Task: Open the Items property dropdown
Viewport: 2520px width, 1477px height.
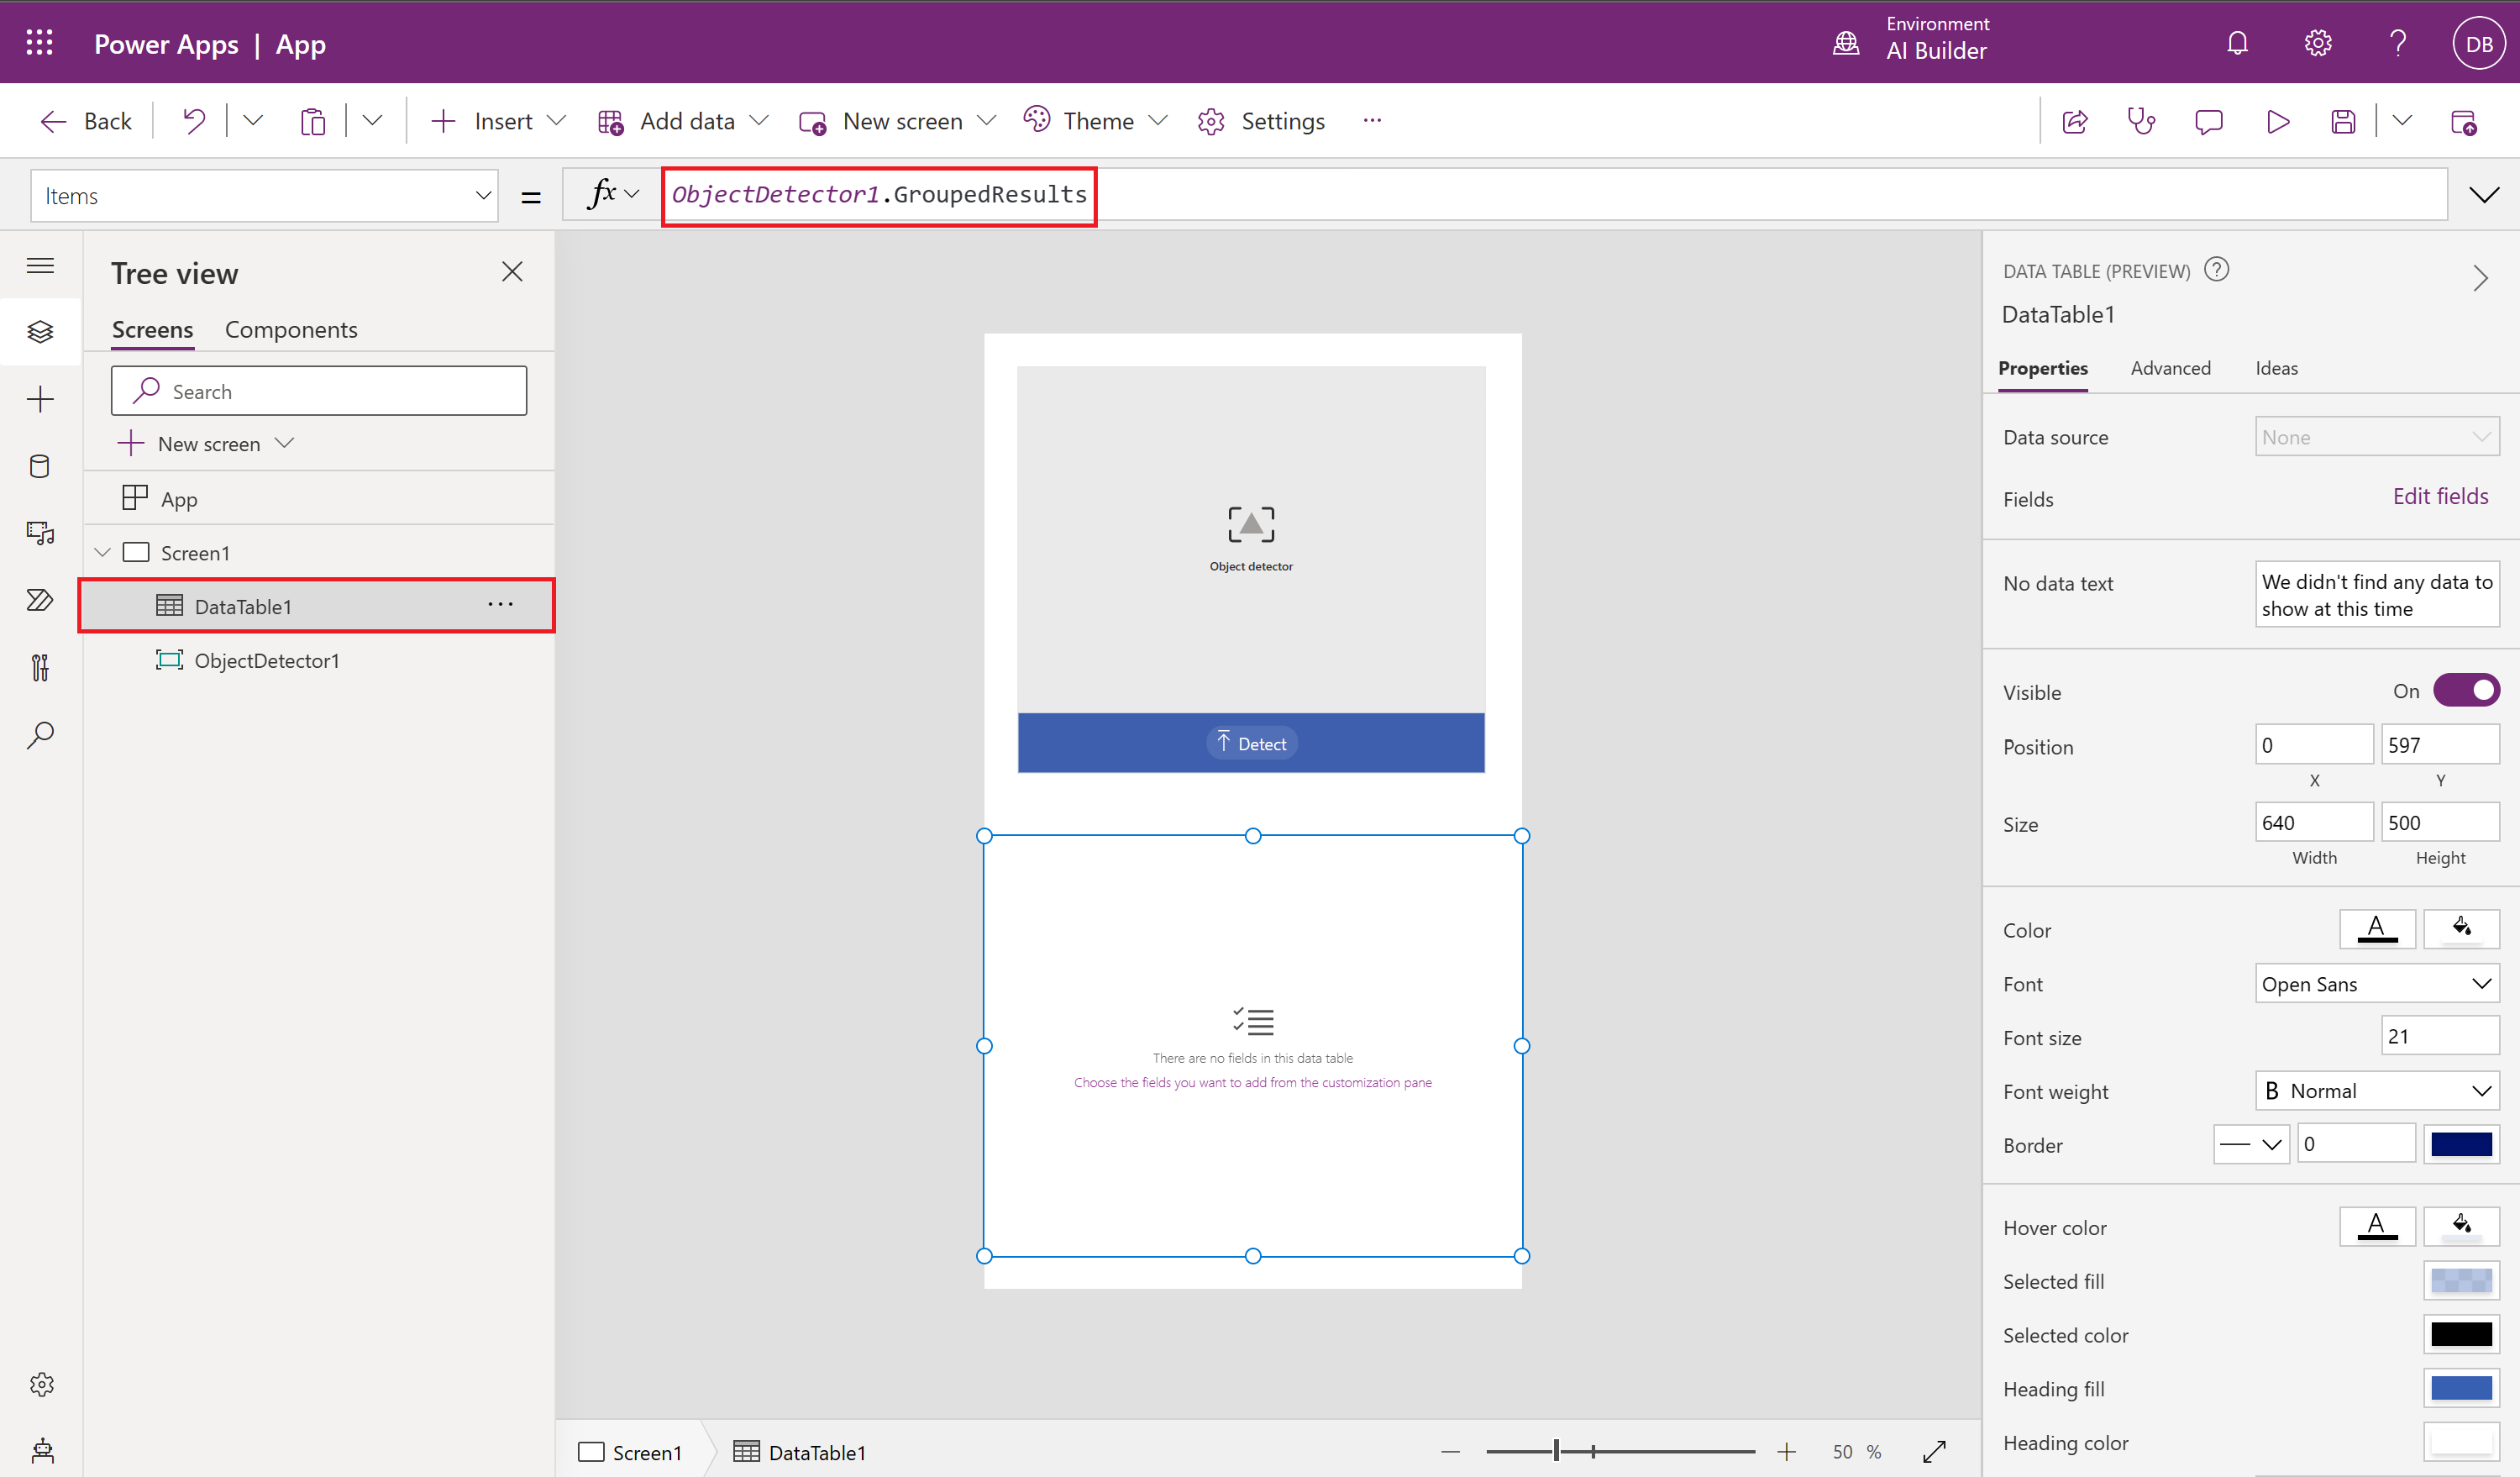Action: 484,195
